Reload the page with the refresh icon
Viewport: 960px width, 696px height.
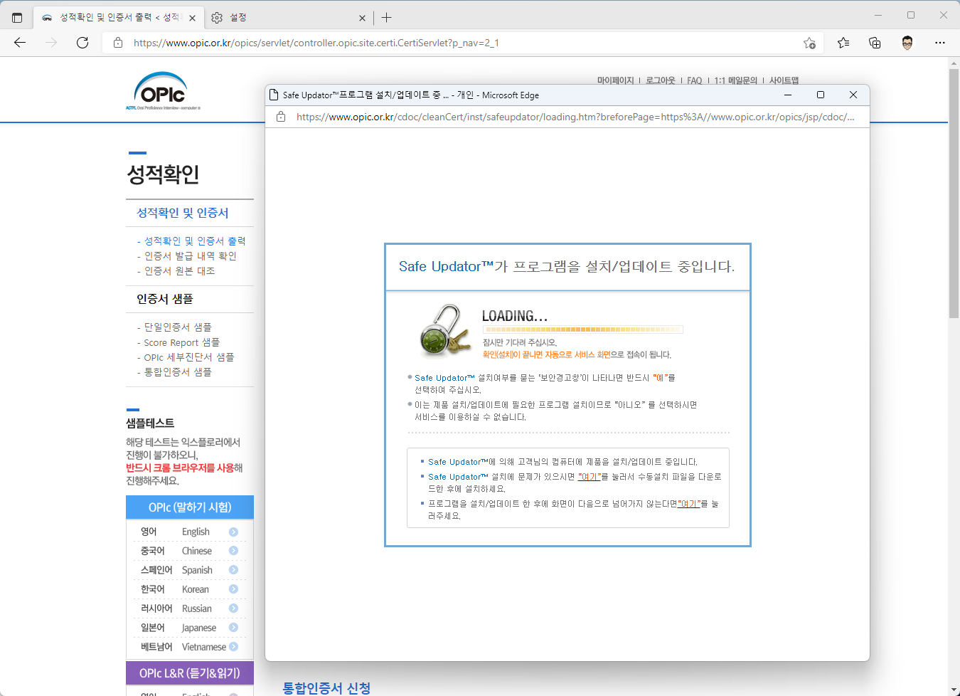(x=82, y=43)
